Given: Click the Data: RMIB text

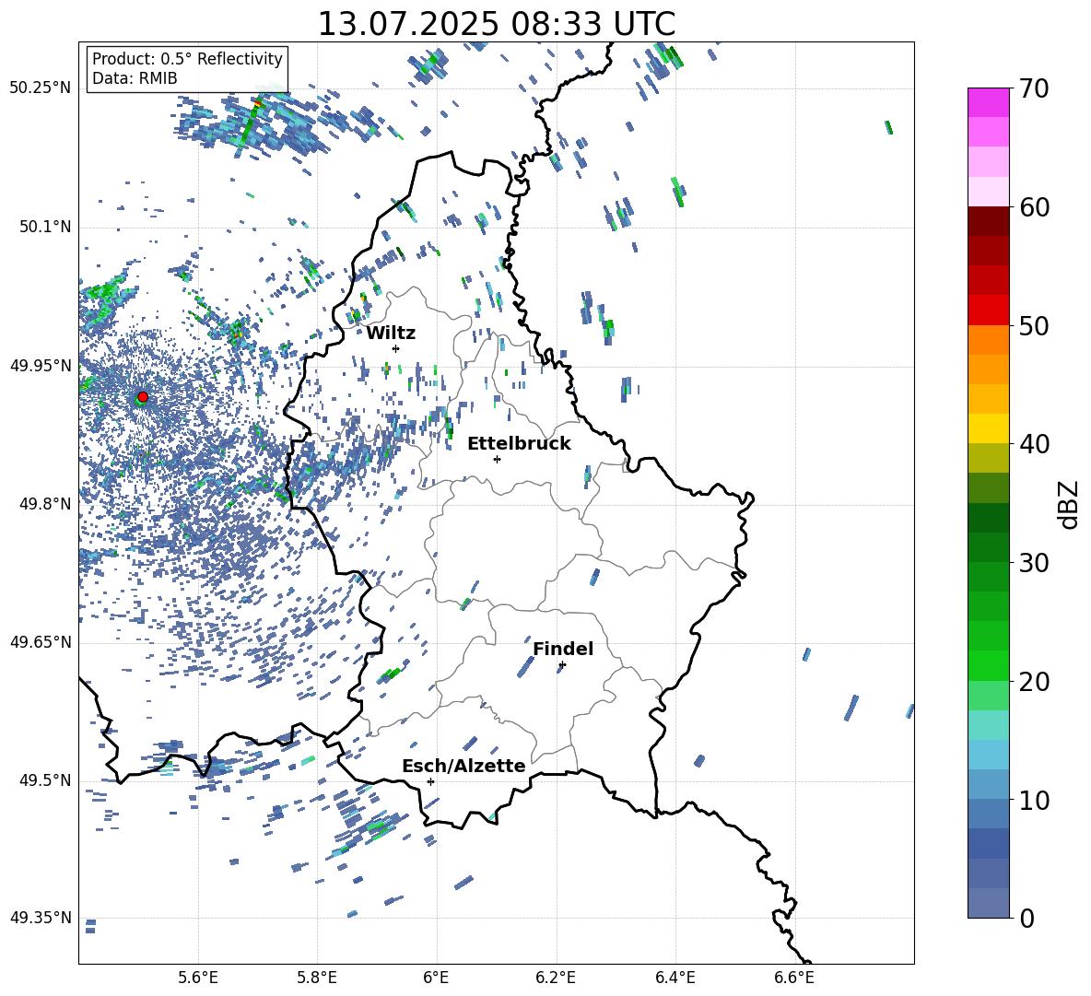Looking at the screenshot, I should 135,78.
